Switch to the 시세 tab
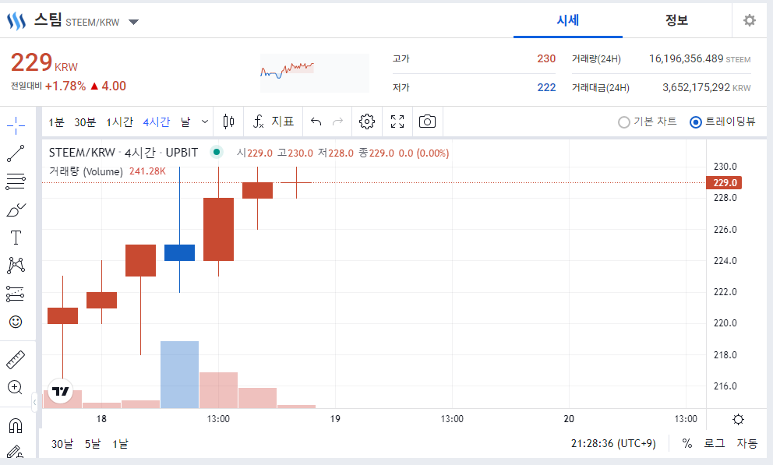 568,20
